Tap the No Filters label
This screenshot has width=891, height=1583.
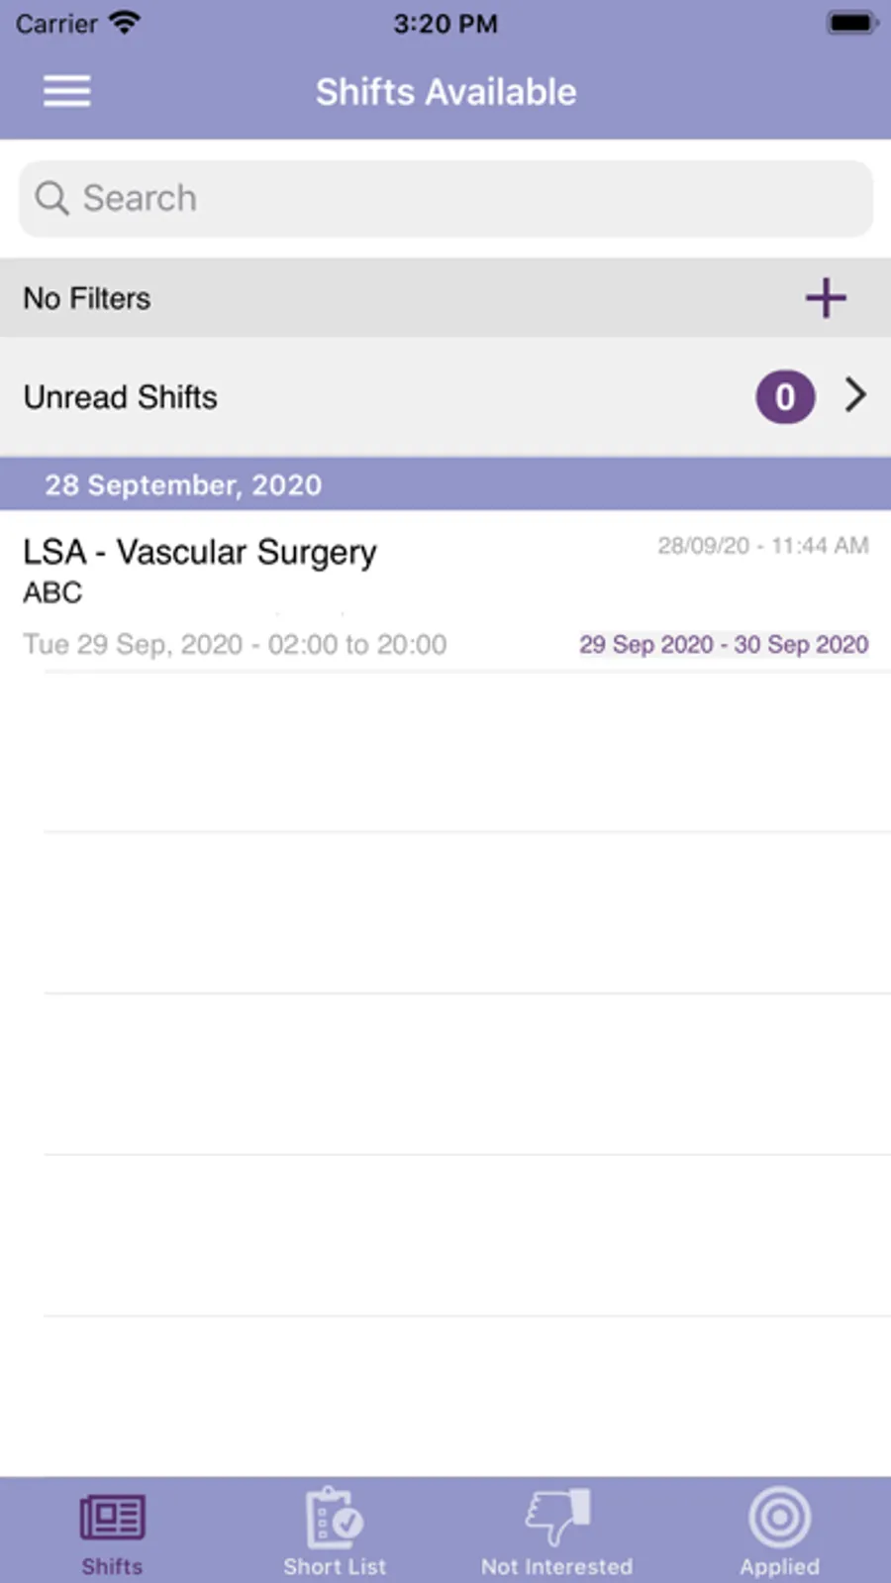coord(87,298)
